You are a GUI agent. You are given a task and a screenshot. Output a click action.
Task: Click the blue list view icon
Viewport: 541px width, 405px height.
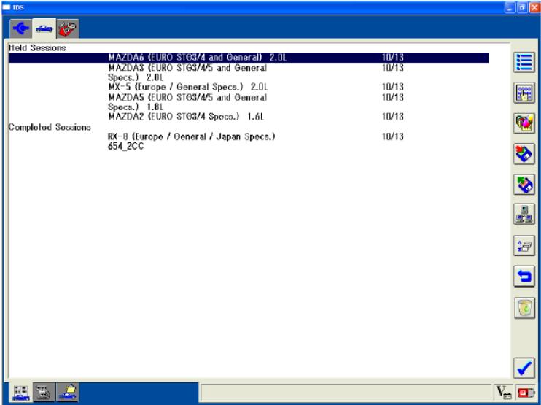coord(524,62)
